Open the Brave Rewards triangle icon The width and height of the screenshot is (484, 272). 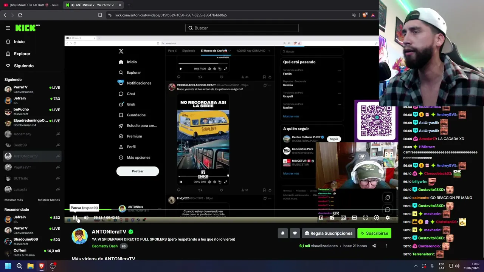pyautogui.click(x=372, y=15)
